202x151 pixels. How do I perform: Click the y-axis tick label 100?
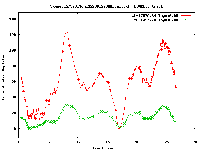[x=13, y=50]
